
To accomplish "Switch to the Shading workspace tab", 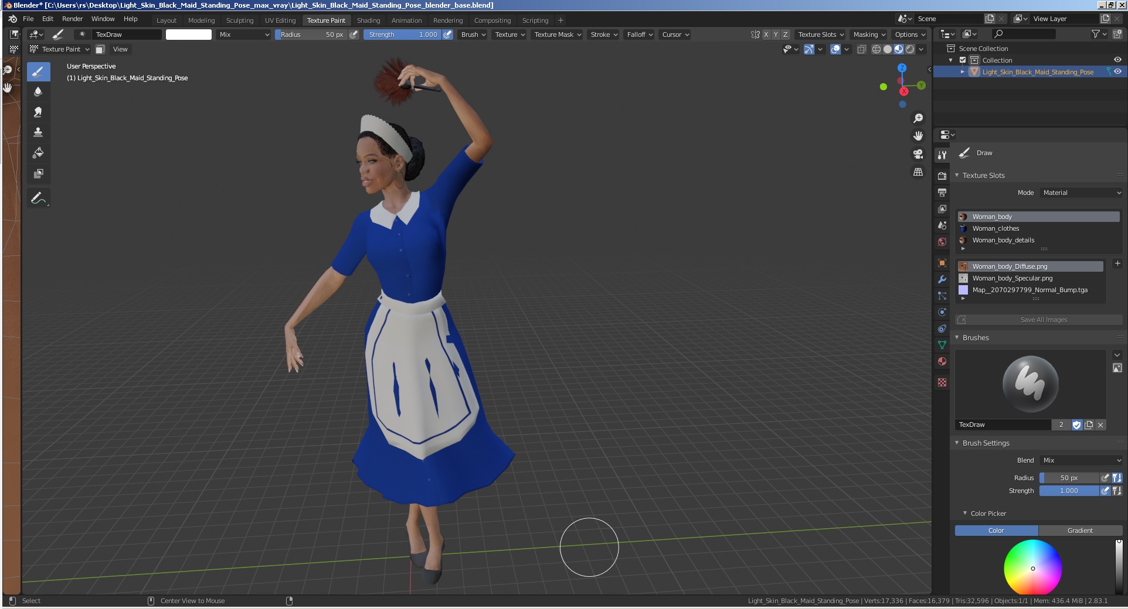I will coord(369,20).
